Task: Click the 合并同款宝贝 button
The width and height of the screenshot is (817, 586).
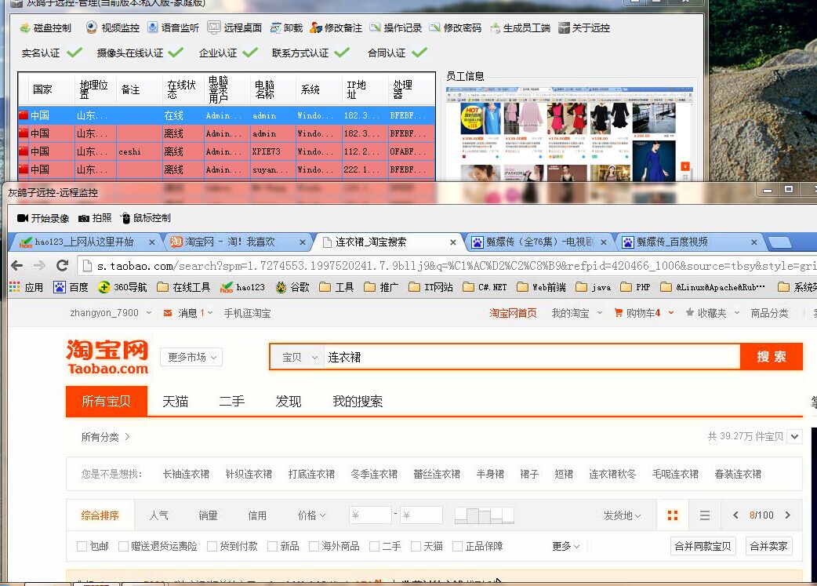Action: pyautogui.click(x=703, y=546)
